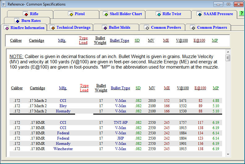Click Mfg. link in the top header bar
Viewport: 245px width, 164px height.
coord(62,40)
